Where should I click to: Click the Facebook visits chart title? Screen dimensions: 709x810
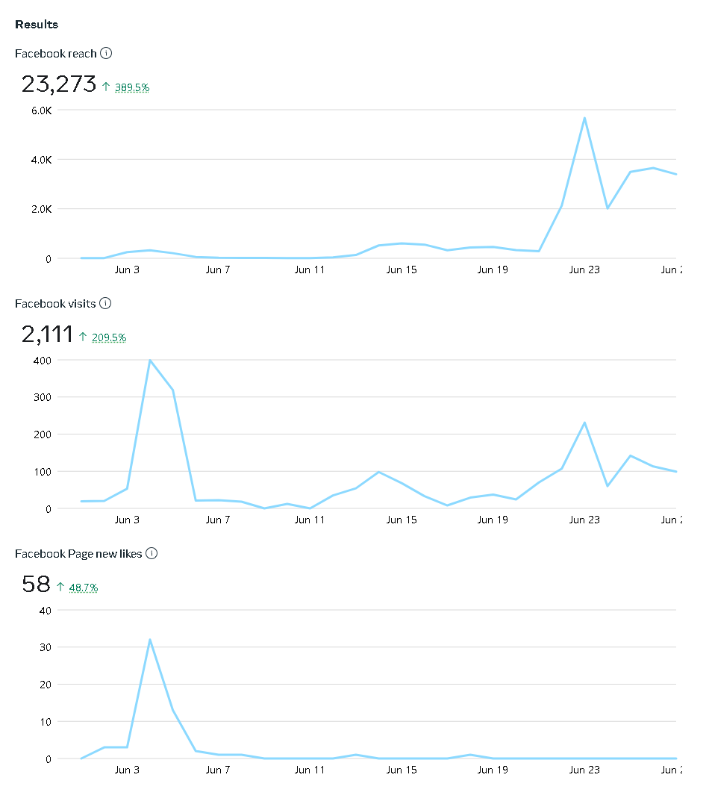[x=56, y=304]
